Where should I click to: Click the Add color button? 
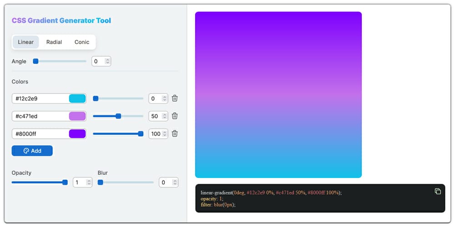(32, 151)
